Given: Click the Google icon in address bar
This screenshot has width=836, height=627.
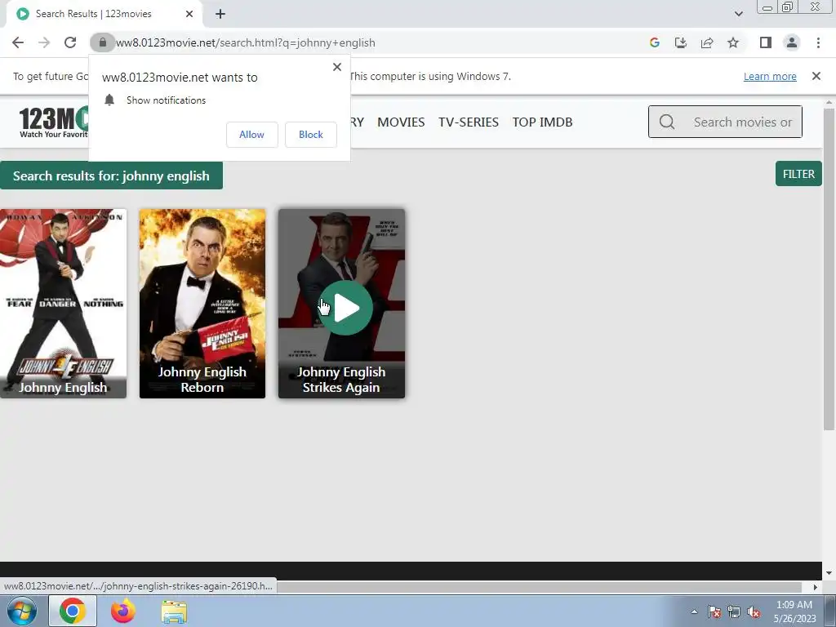Looking at the screenshot, I should pos(655,42).
